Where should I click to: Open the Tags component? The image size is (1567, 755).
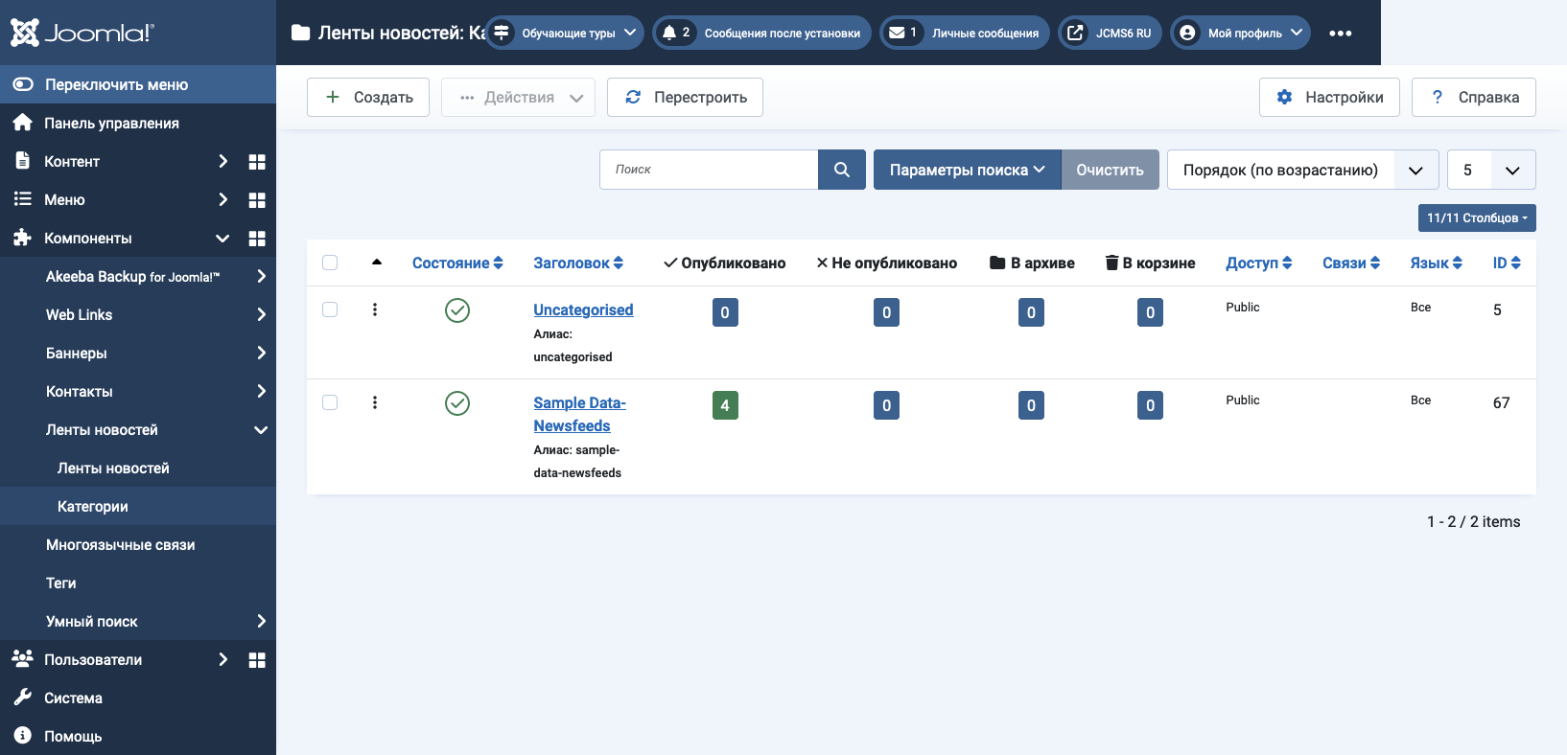pyautogui.click(x=138, y=583)
